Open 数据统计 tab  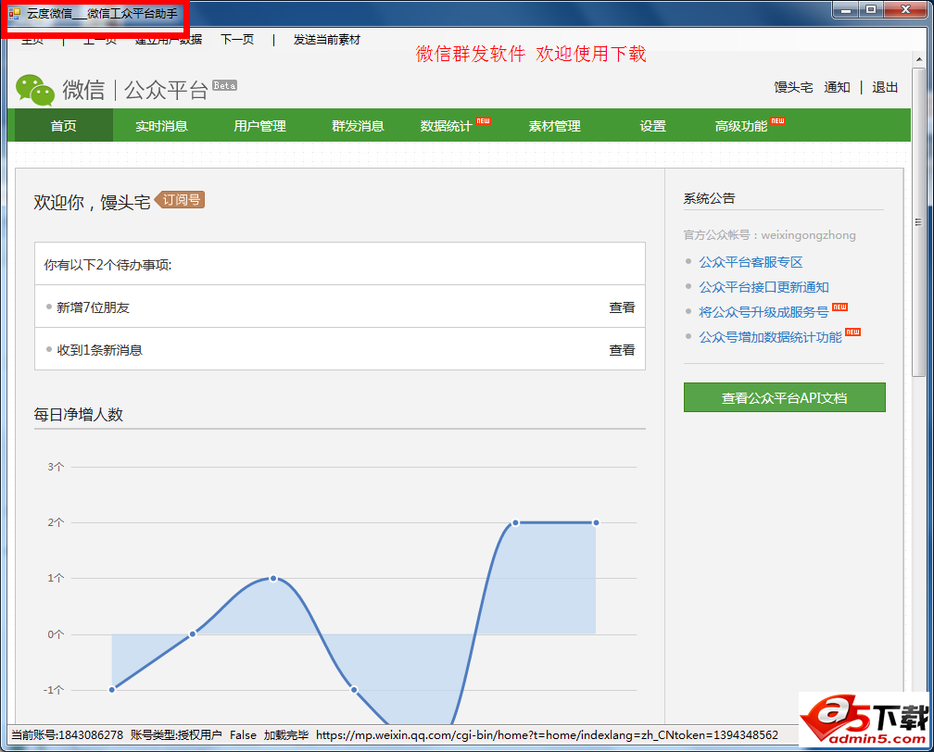tap(447, 126)
